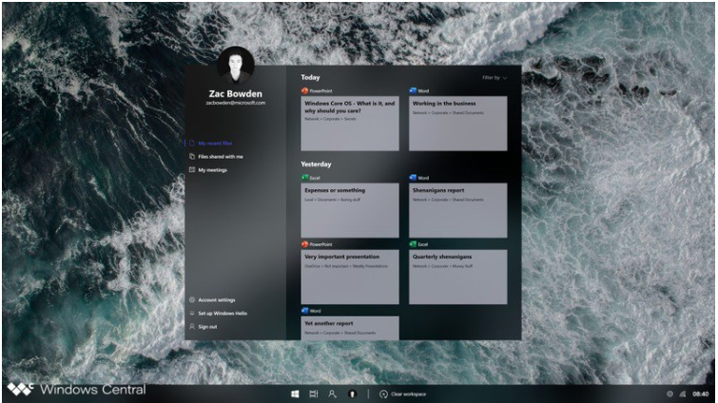The height and width of the screenshot is (403, 718).
Task: Click Word icon above Shenanigans report
Action: (x=413, y=178)
